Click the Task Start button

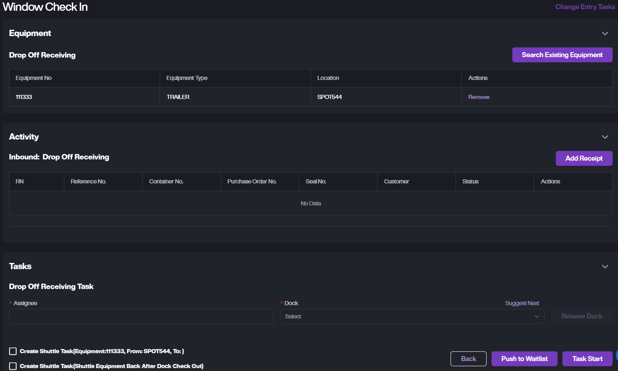click(x=587, y=359)
